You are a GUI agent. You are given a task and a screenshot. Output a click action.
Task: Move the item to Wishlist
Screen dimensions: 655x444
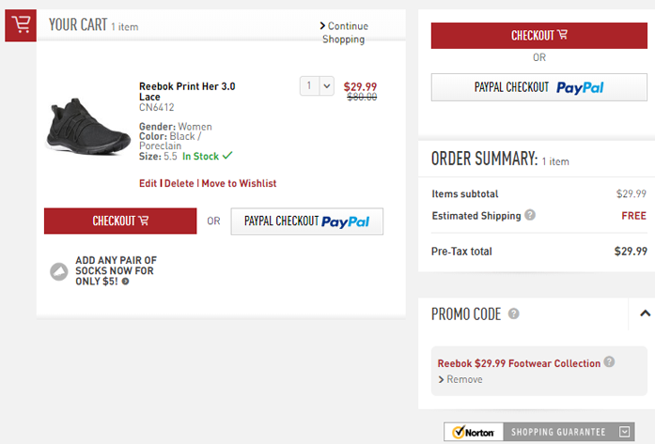(x=239, y=184)
